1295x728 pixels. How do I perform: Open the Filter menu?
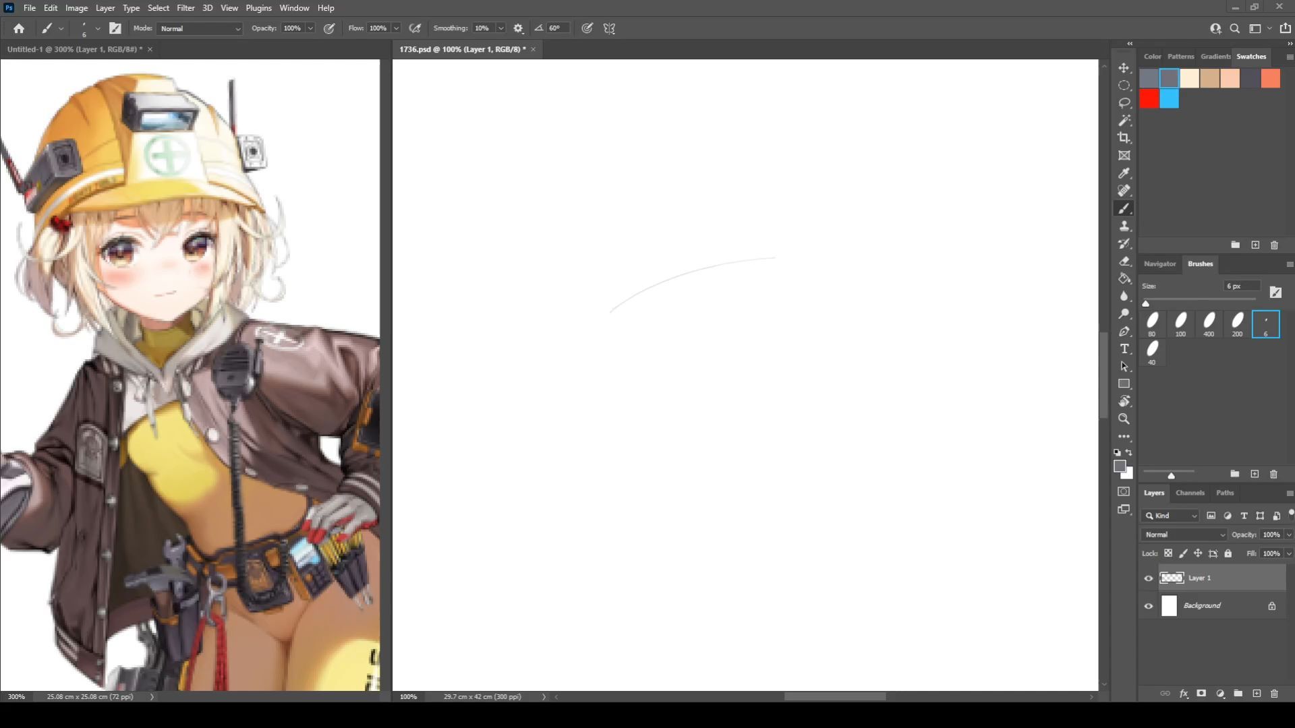pos(185,8)
